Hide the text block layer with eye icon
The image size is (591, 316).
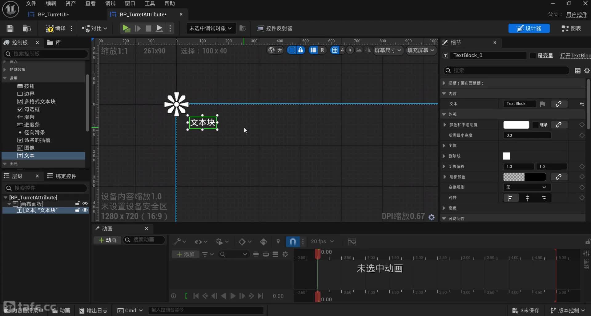[x=85, y=210]
